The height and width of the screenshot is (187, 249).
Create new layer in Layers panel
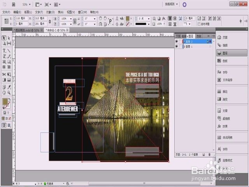pos(203,154)
